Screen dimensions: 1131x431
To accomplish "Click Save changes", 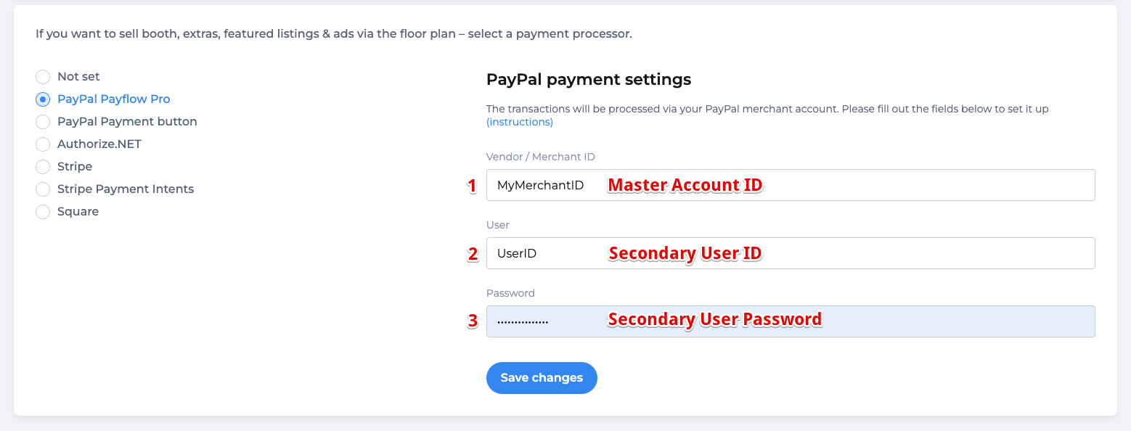I will pyautogui.click(x=542, y=377).
